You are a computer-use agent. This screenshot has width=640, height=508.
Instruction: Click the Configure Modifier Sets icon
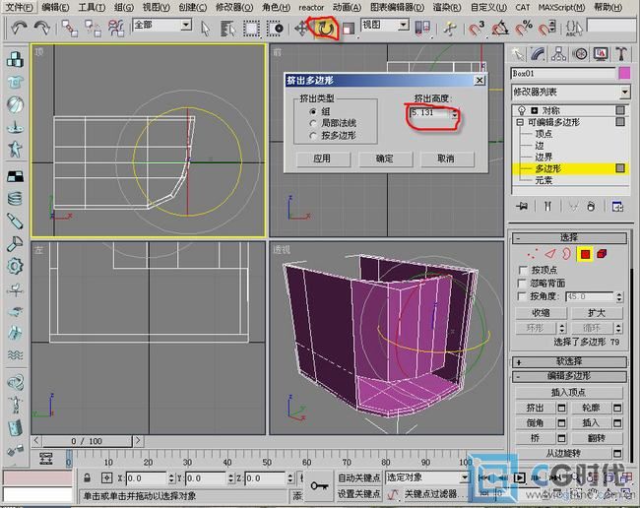(617, 207)
